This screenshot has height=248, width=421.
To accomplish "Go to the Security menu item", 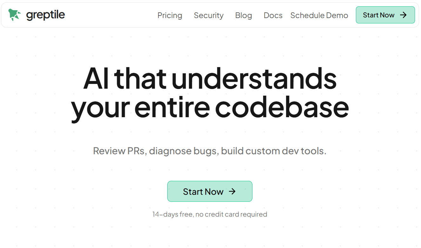I will coord(209,15).
